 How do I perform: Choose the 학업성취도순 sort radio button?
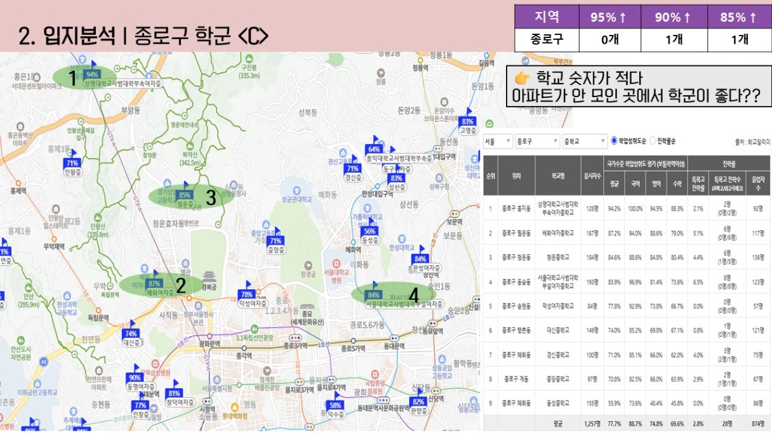613,140
